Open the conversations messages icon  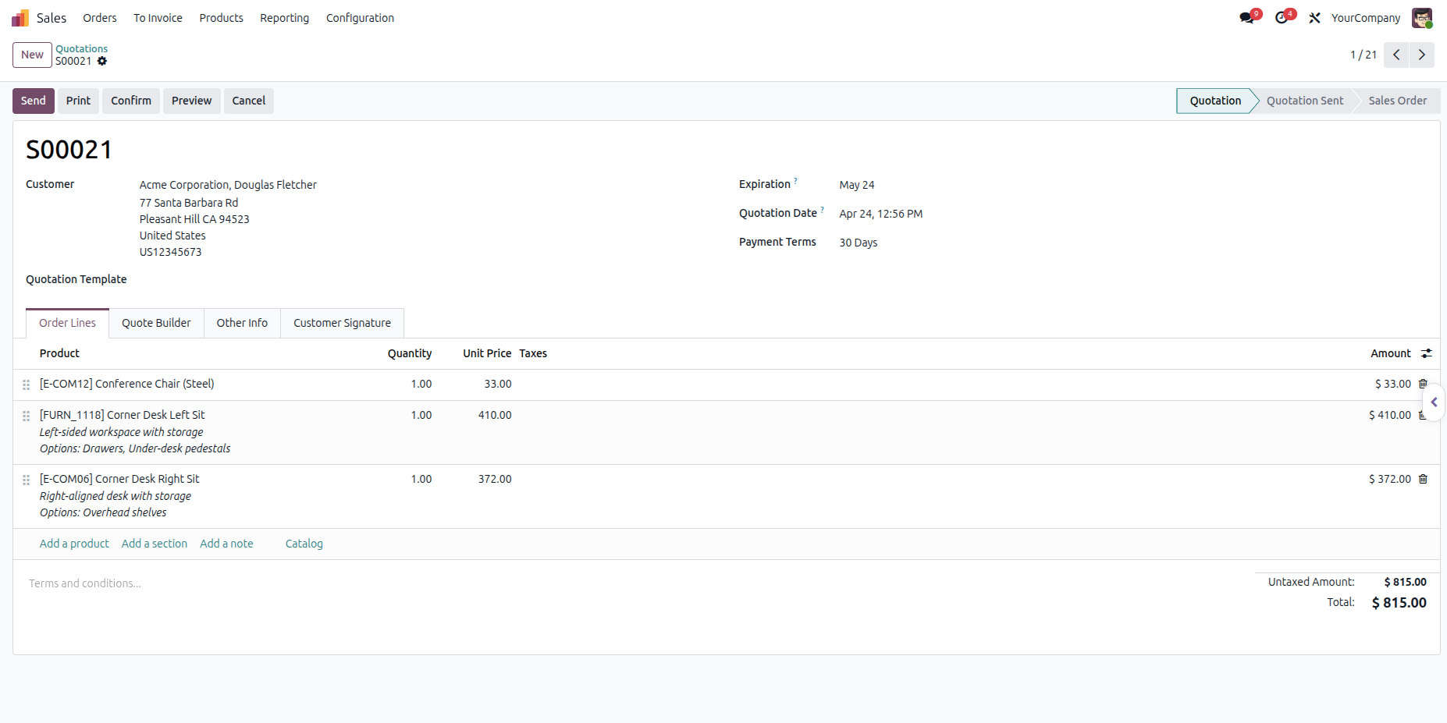1247,18
